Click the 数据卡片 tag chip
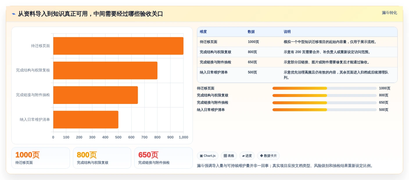 click(268, 156)
